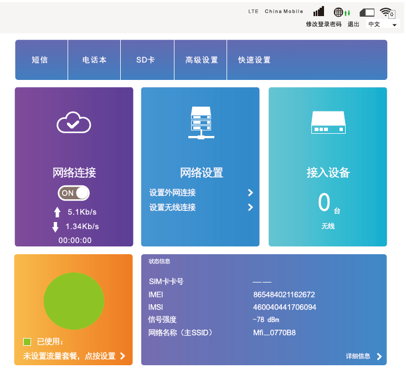Click the 退出 logout link
This screenshot has width=406, height=368.
pos(353,24)
